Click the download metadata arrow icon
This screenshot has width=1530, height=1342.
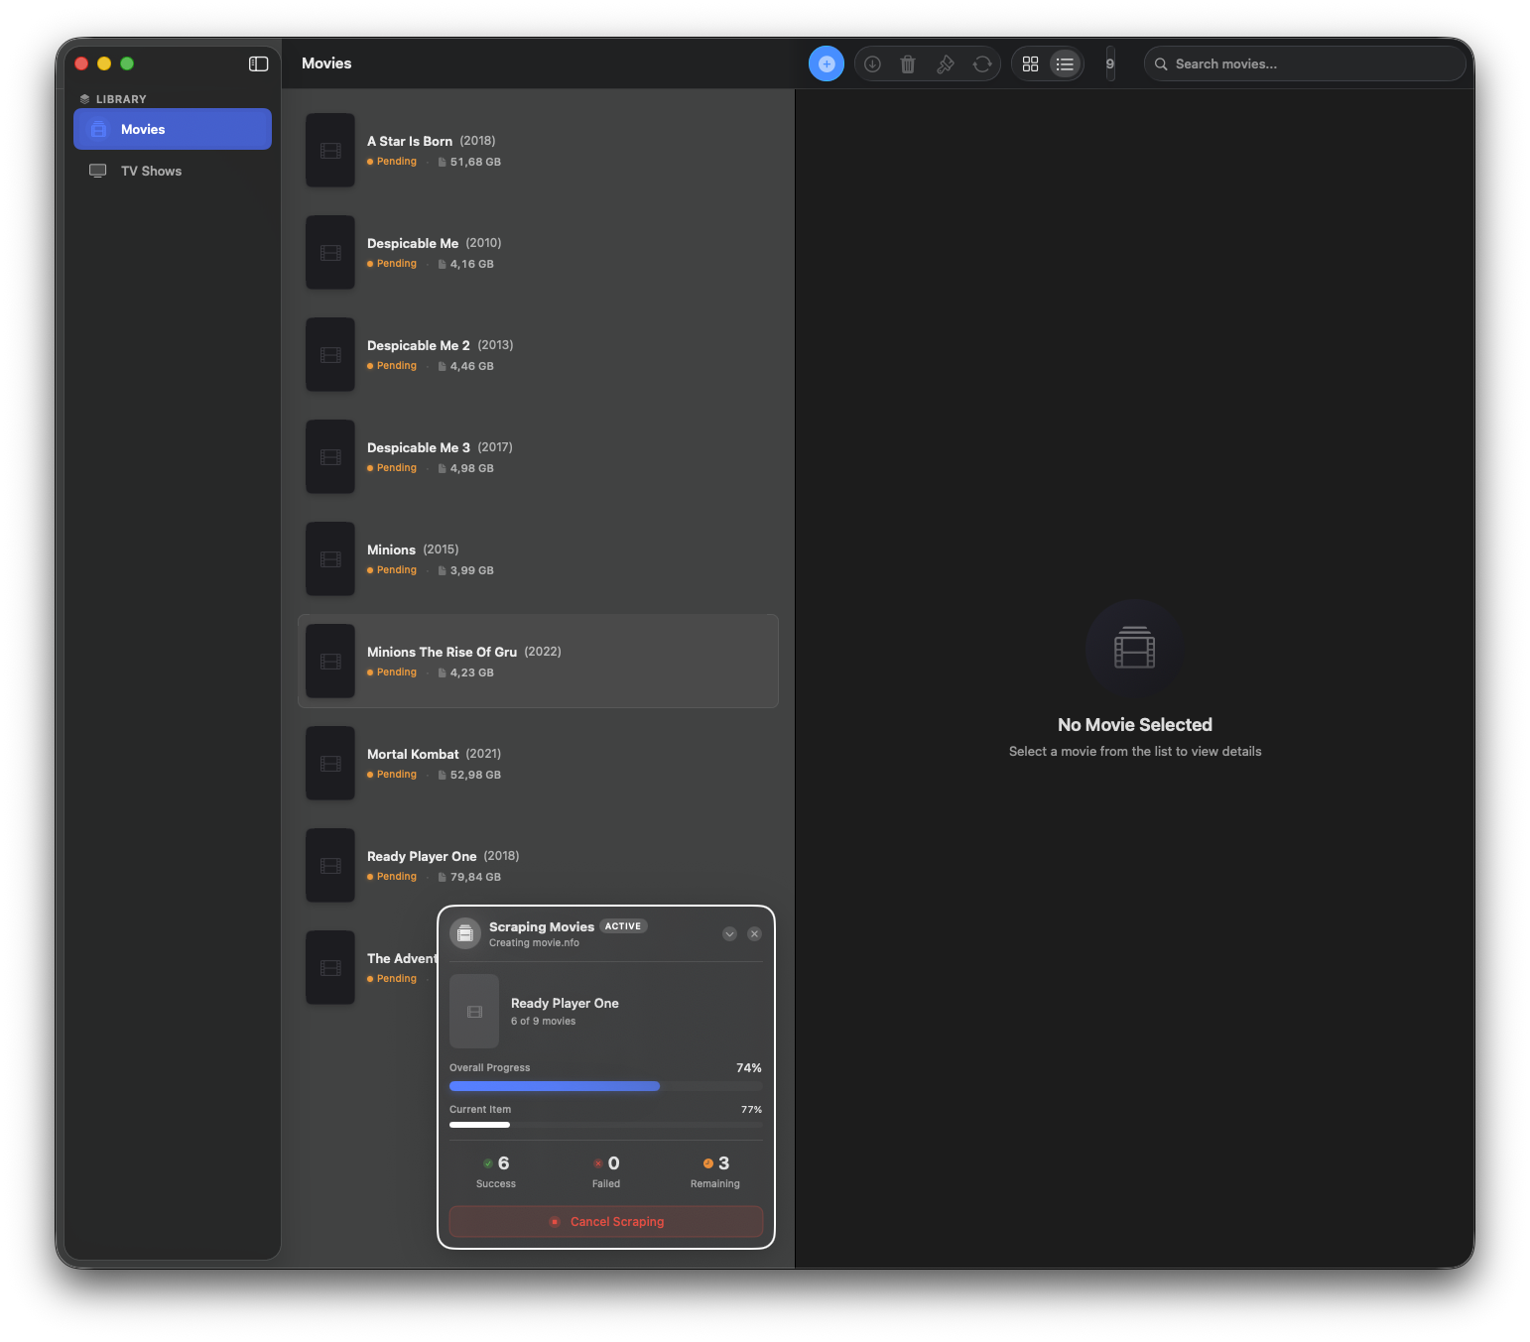tap(872, 63)
